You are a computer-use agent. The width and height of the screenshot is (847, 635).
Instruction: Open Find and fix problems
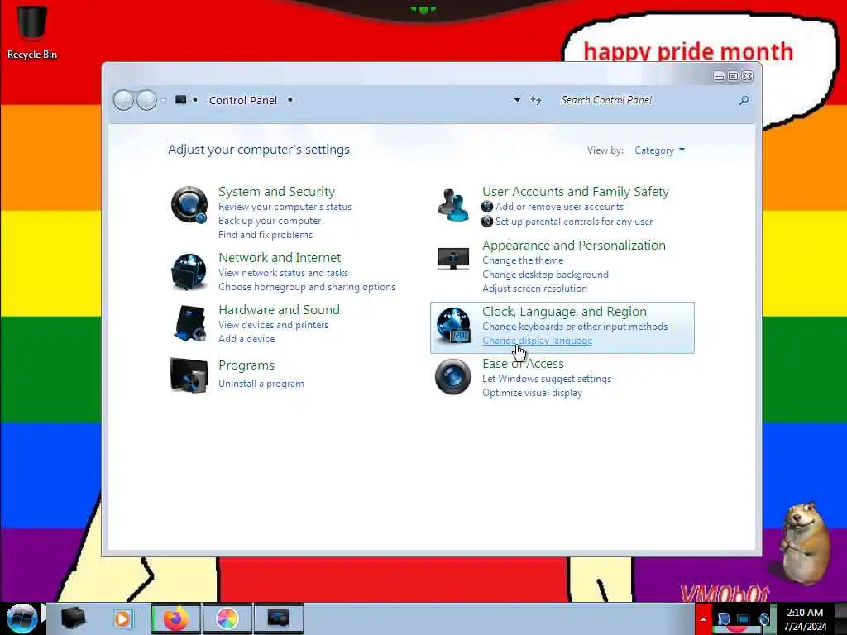266,235
